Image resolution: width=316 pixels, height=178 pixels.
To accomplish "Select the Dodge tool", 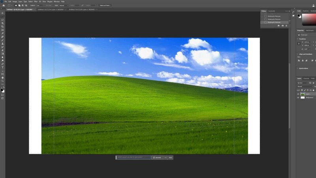I will (2, 61).
